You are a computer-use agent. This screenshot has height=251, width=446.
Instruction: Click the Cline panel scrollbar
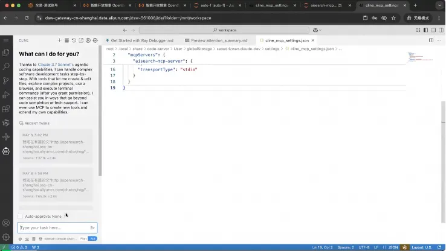100,111
